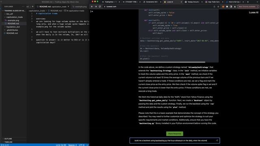This screenshot has width=260, height=146.
Task: Reload the luxeeai.com page
Action: pyautogui.click(x=100, y=6)
